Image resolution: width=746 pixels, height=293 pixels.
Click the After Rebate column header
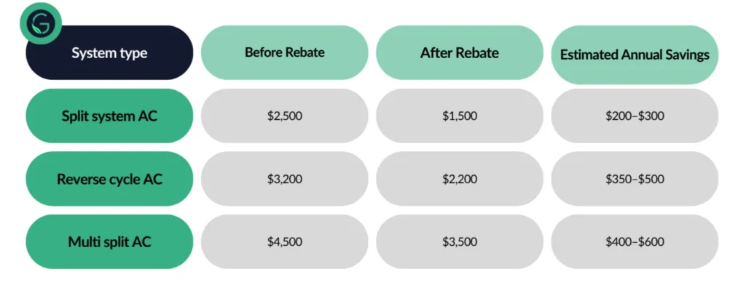click(460, 53)
